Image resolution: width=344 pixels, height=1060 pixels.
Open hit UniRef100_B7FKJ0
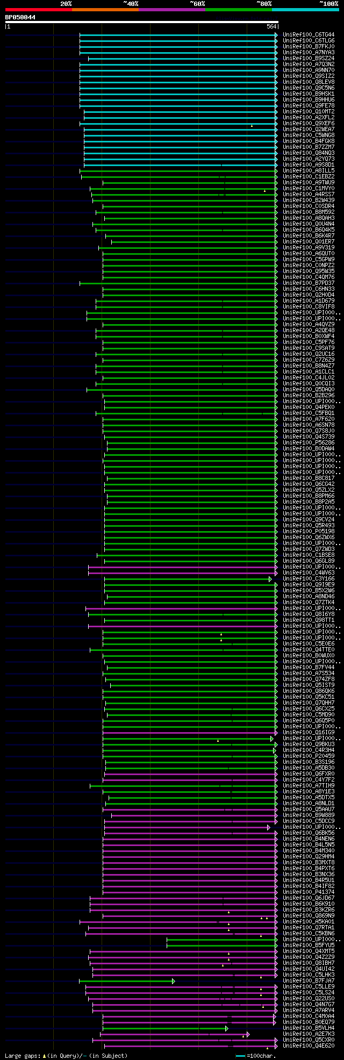click(x=309, y=47)
